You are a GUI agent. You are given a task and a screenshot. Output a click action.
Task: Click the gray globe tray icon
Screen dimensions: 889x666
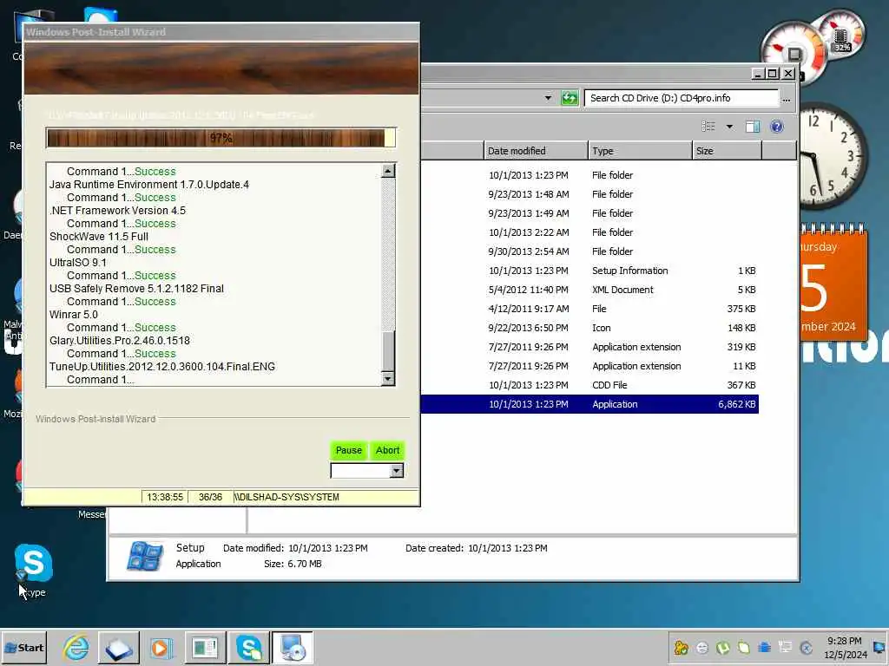coord(701,647)
